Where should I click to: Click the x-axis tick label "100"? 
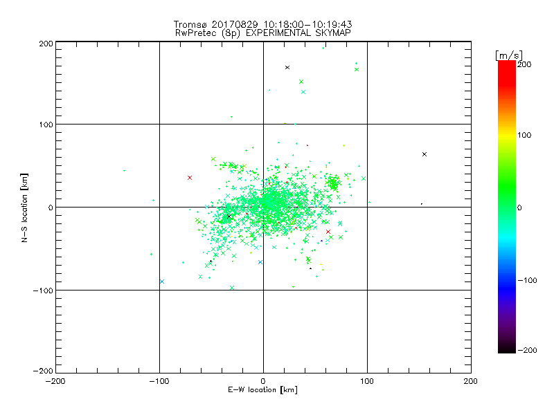[367, 381]
